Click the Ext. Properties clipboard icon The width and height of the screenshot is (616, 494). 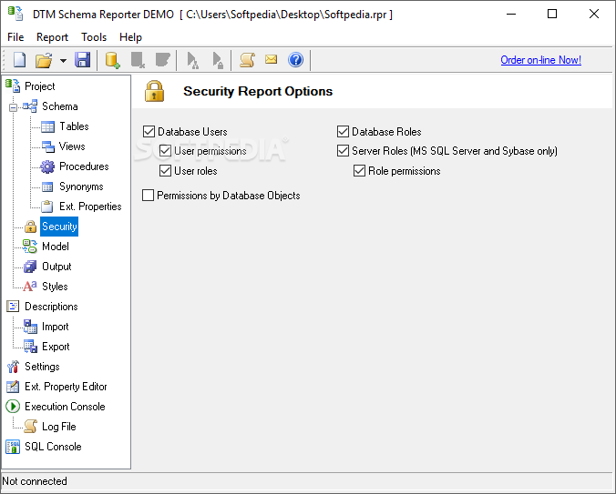[47, 207]
